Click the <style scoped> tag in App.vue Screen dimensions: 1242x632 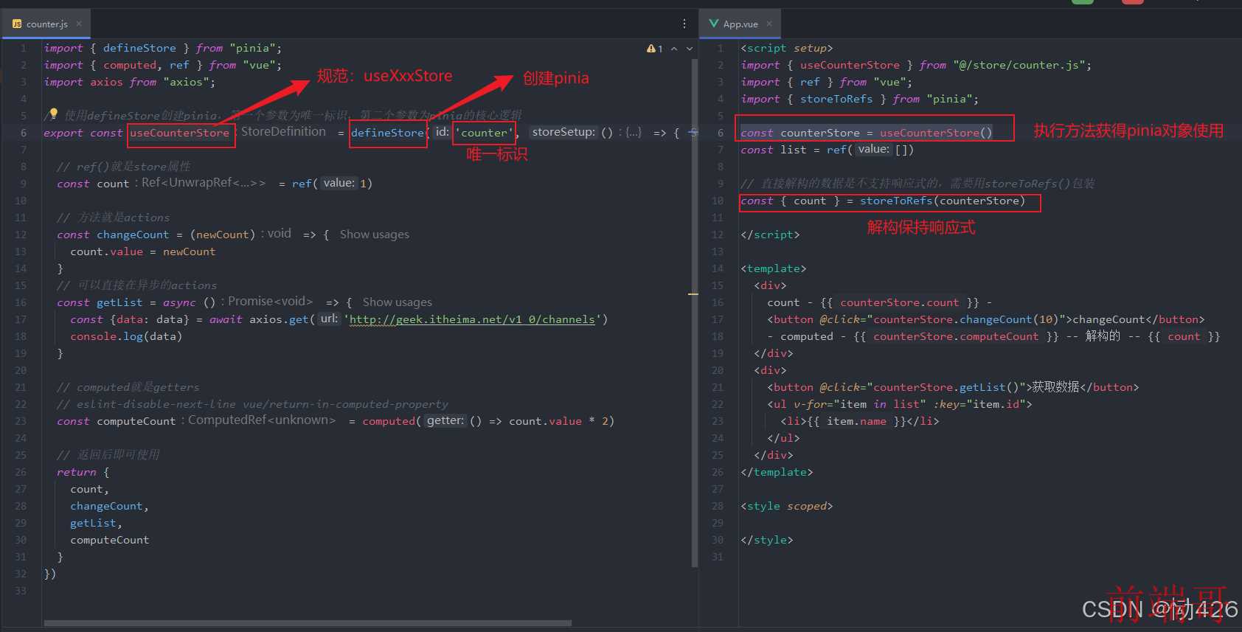click(x=787, y=506)
